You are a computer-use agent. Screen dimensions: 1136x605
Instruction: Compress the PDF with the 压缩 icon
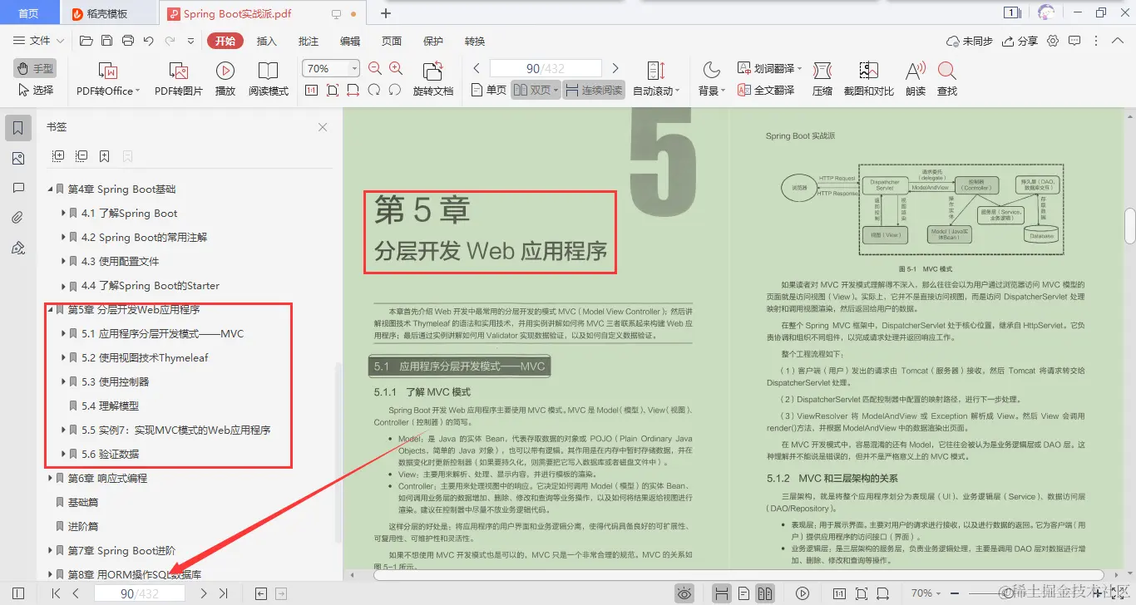click(x=822, y=77)
